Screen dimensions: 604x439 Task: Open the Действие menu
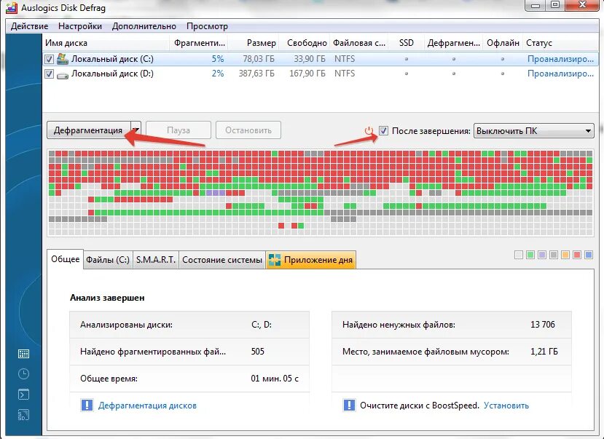pos(30,26)
